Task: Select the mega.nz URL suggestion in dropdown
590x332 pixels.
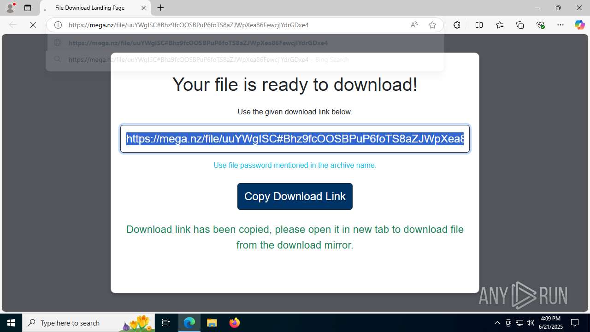Action: [x=245, y=43]
